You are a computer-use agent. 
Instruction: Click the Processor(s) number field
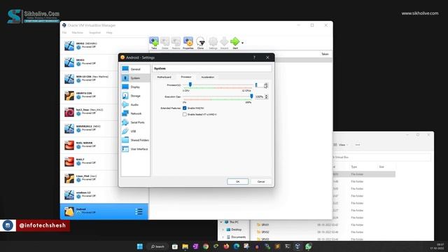259,85
